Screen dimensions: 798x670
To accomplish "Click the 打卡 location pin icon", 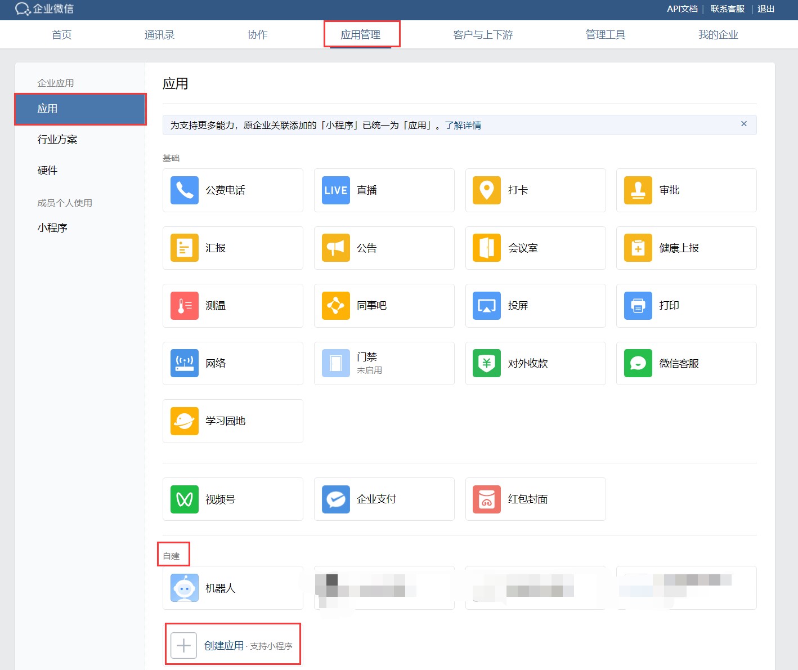I will point(487,190).
